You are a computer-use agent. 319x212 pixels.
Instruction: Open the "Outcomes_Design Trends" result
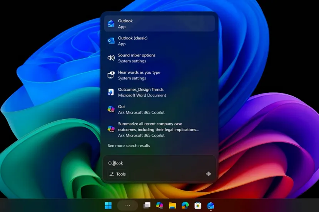(159, 92)
